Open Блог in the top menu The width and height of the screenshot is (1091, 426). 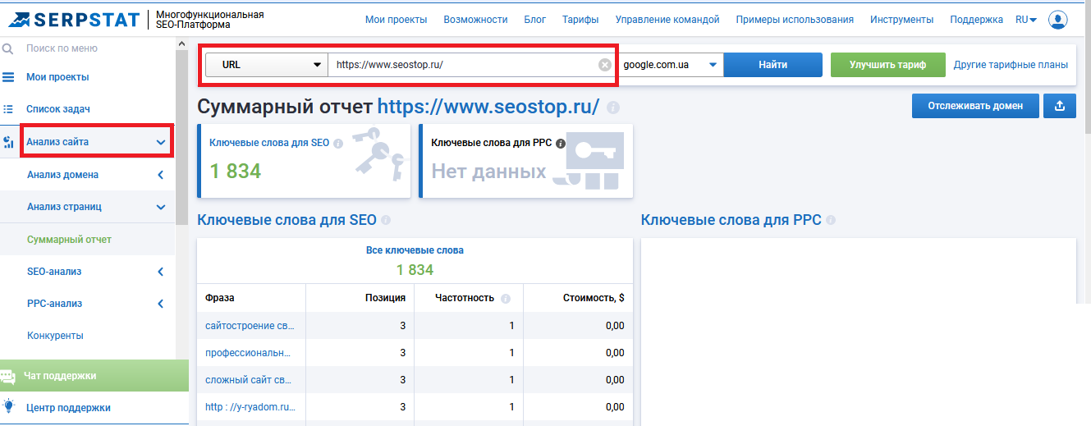pyautogui.click(x=535, y=20)
